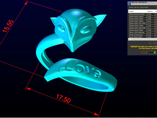
Task: Select the Silver:Continuum row
Action: click(x=143, y=35)
